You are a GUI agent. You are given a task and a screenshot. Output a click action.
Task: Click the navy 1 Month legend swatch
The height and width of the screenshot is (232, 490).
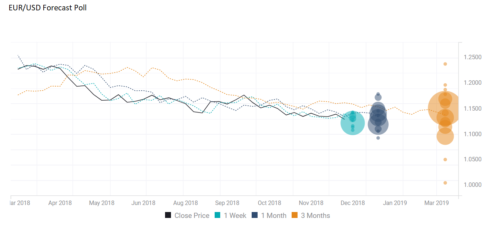(255, 215)
